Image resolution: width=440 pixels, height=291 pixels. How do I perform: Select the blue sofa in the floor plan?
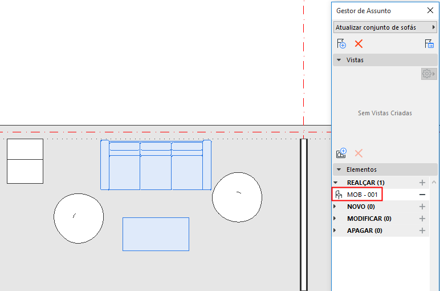click(x=156, y=165)
